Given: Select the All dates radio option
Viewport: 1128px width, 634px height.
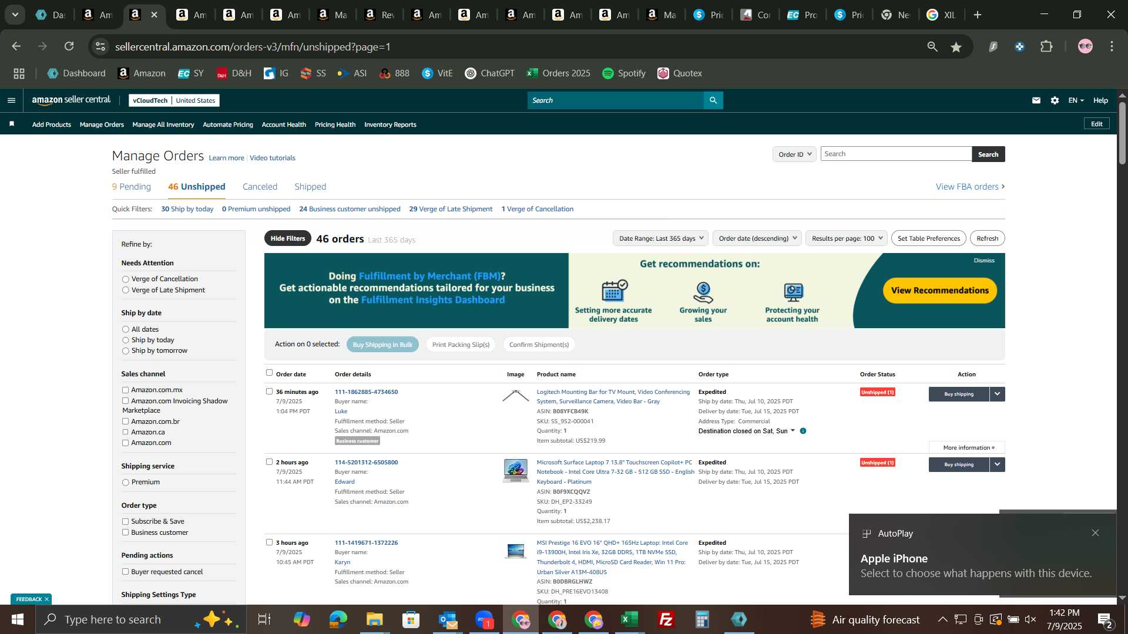Looking at the screenshot, I should [125, 329].
